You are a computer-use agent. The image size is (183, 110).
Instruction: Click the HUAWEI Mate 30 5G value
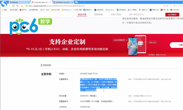89,74
